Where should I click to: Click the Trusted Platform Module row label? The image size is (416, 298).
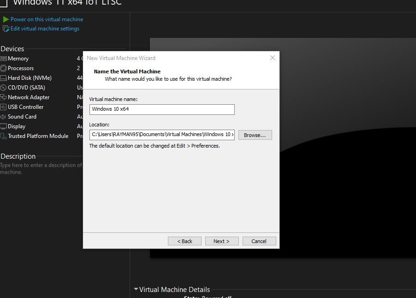pyautogui.click(x=38, y=136)
